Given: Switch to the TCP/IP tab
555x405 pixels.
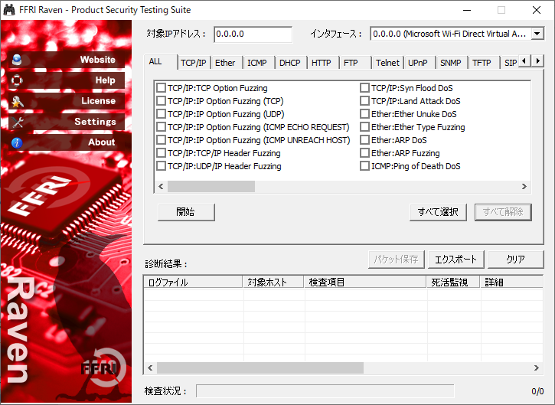Looking at the screenshot, I should click(x=193, y=63).
